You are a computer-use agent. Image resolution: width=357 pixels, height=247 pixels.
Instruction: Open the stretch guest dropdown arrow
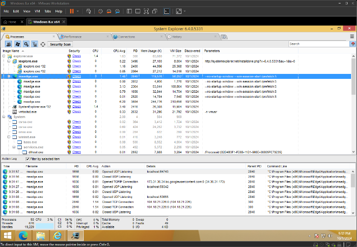tap(184, 11)
